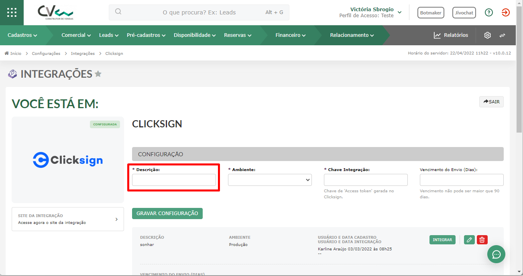Open the Financeiro menu
This screenshot has height=276, width=523.
tap(291, 35)
